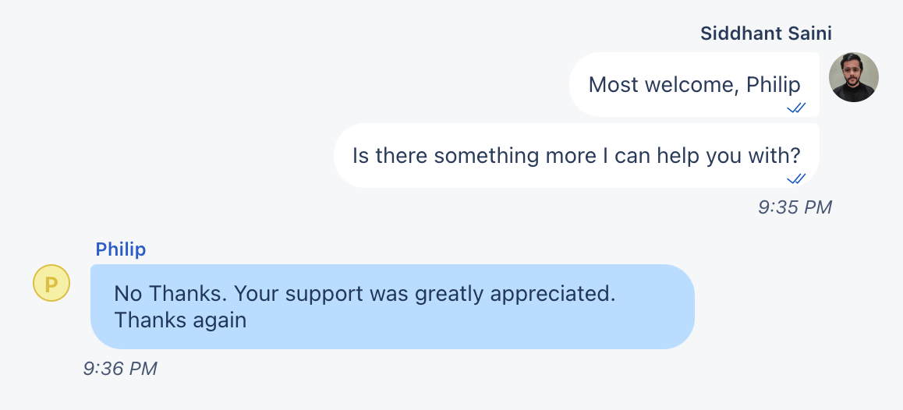Click the word "with?" ending Siddhant's question

777,155
